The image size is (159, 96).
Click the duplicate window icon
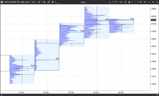(x=125, y=2)
